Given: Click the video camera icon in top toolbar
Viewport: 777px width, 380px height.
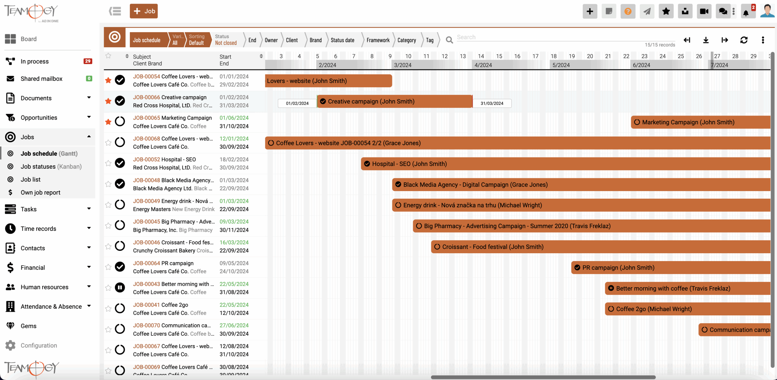Looking at the screenshot, I should (x=704, y=12).
